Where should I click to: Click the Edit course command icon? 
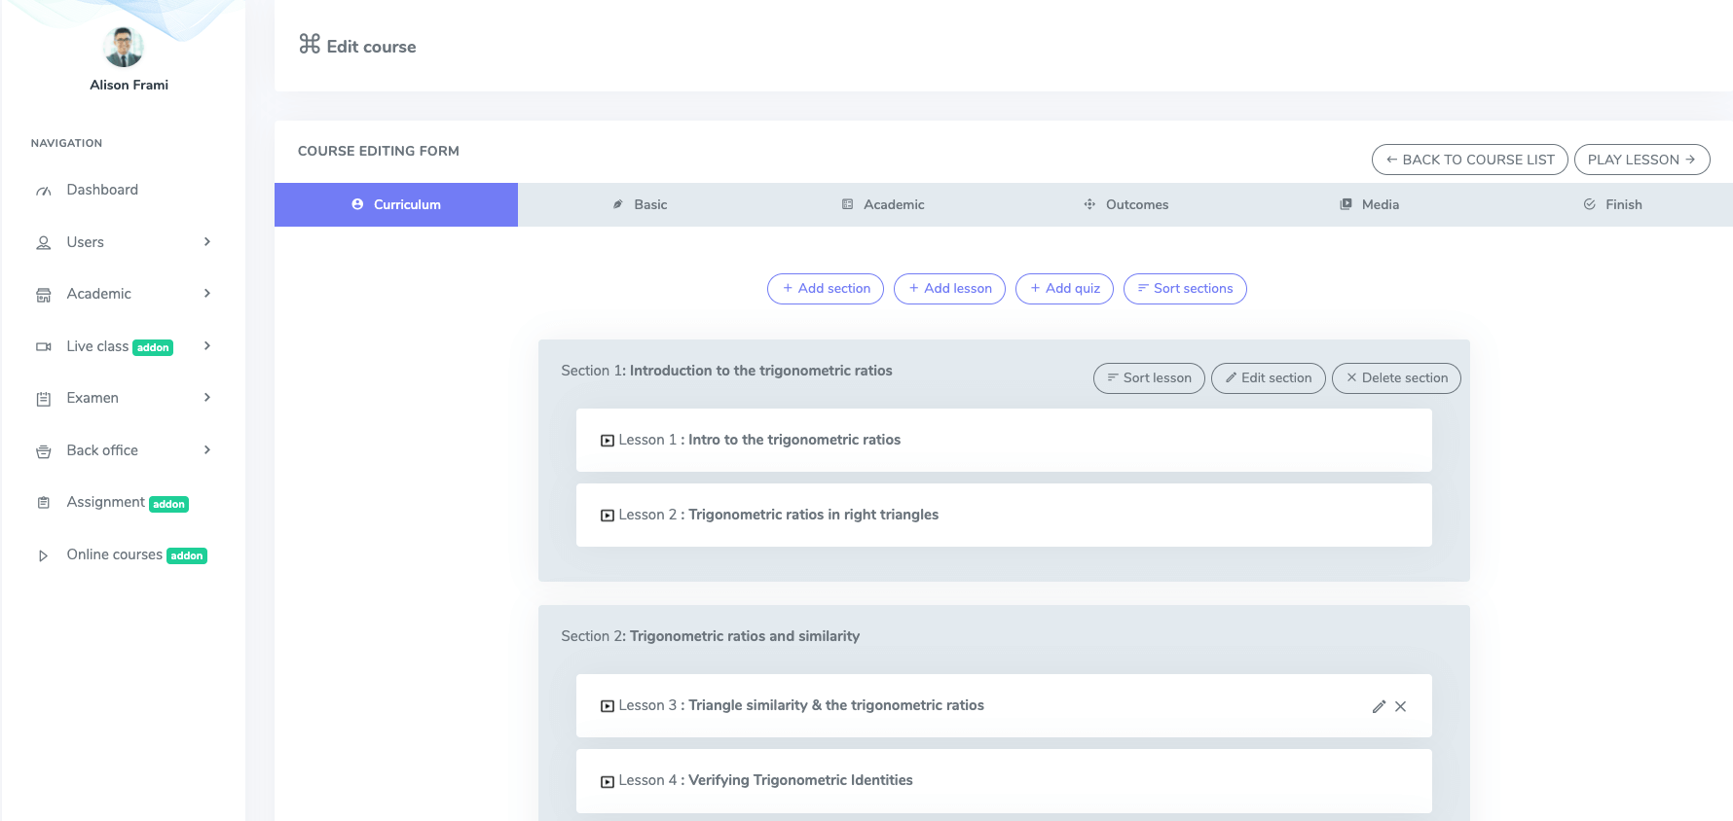coord(310,44)
